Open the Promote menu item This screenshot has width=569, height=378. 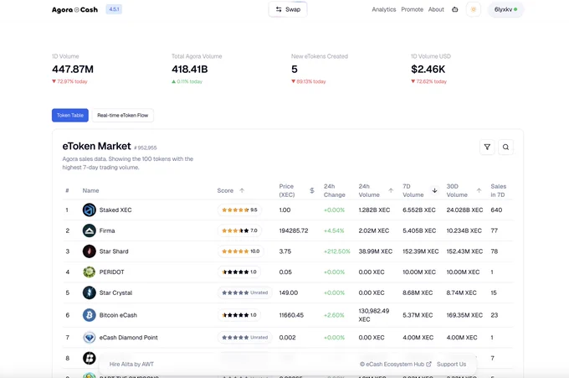[x=412, y=9]
